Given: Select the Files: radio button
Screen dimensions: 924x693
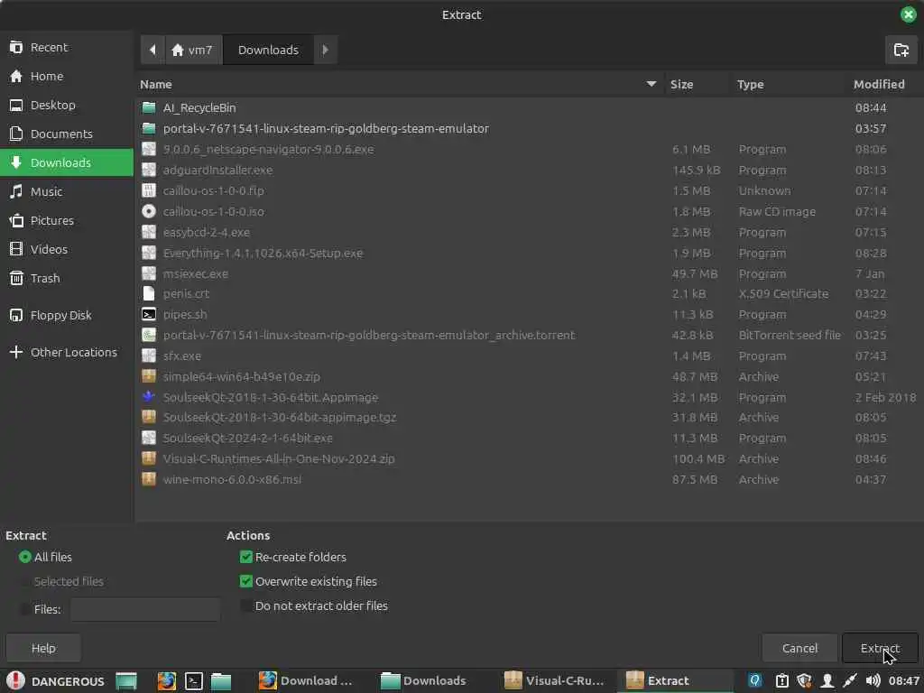Looking at the screenshot, I should pos(24,609).
